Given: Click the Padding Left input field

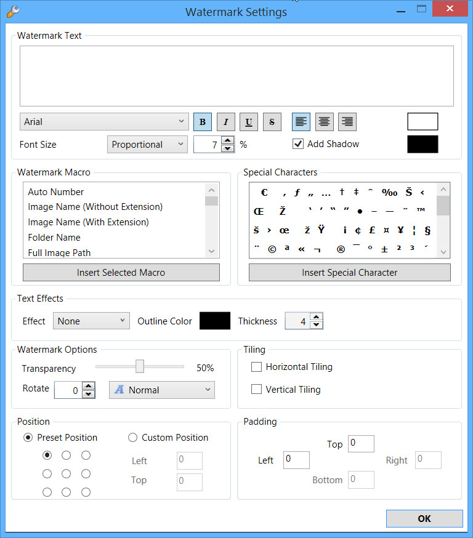Looking at the screenshot, I should [x=297, y=460].
